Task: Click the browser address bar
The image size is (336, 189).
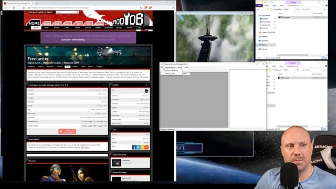Action: (83, 8)
